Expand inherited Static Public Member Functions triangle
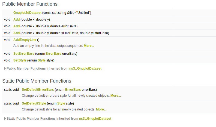Image resolution: width=216 pixels, height=127 pixels. [x=5, y=119]
